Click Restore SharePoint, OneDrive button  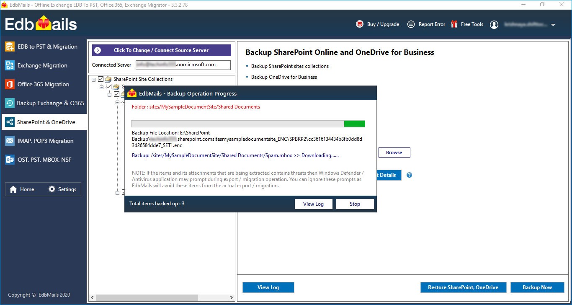coord(463,287)
